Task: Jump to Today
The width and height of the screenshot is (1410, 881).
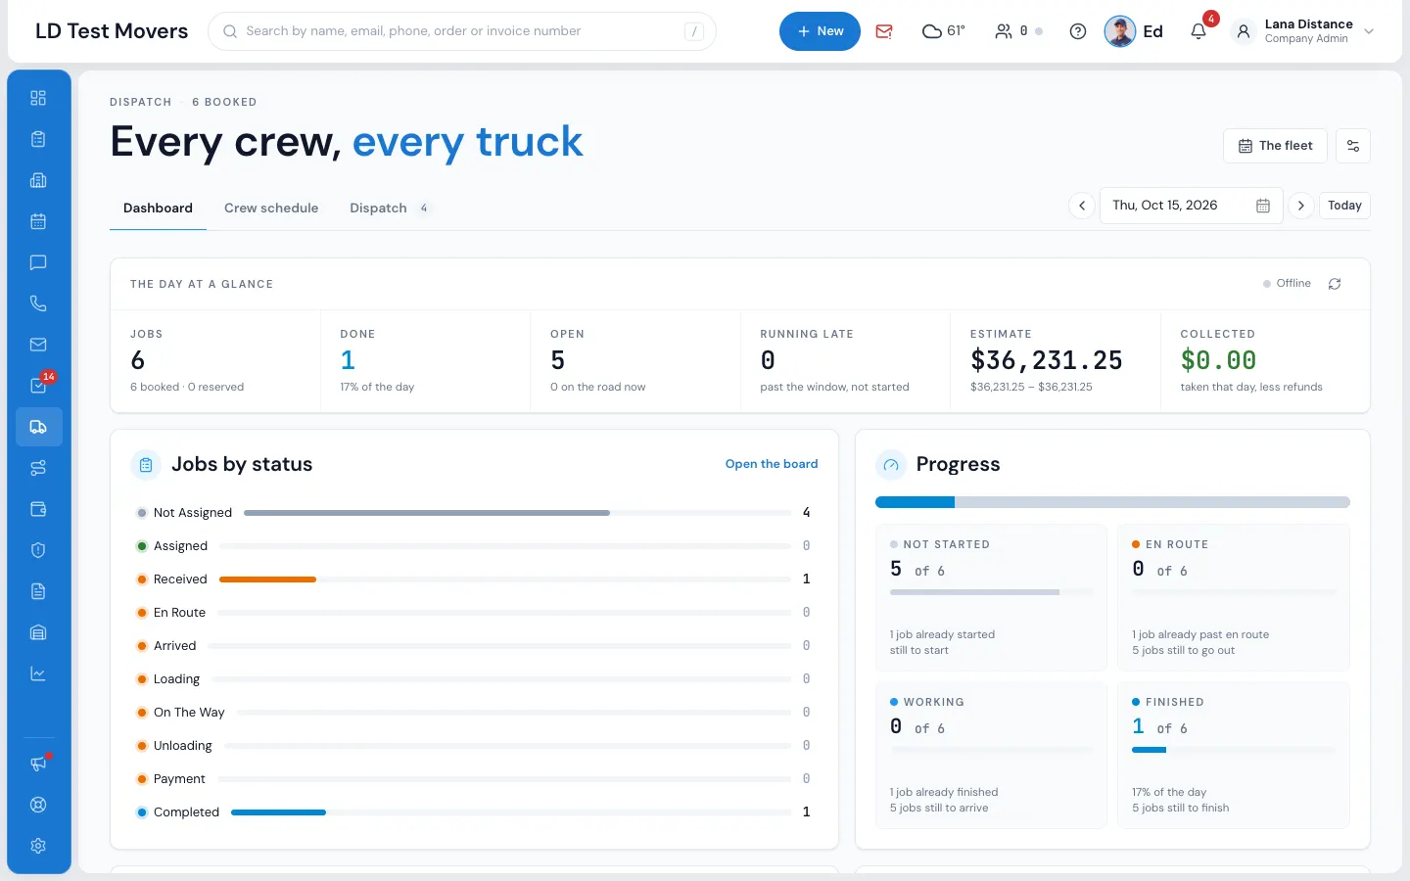Action: [1344, 206]
